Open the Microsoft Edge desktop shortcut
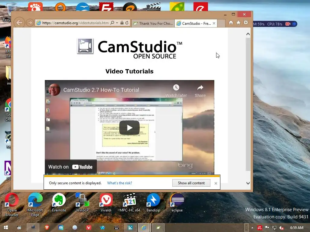This screenshot has width=310, height=232. tap(35, 205)
